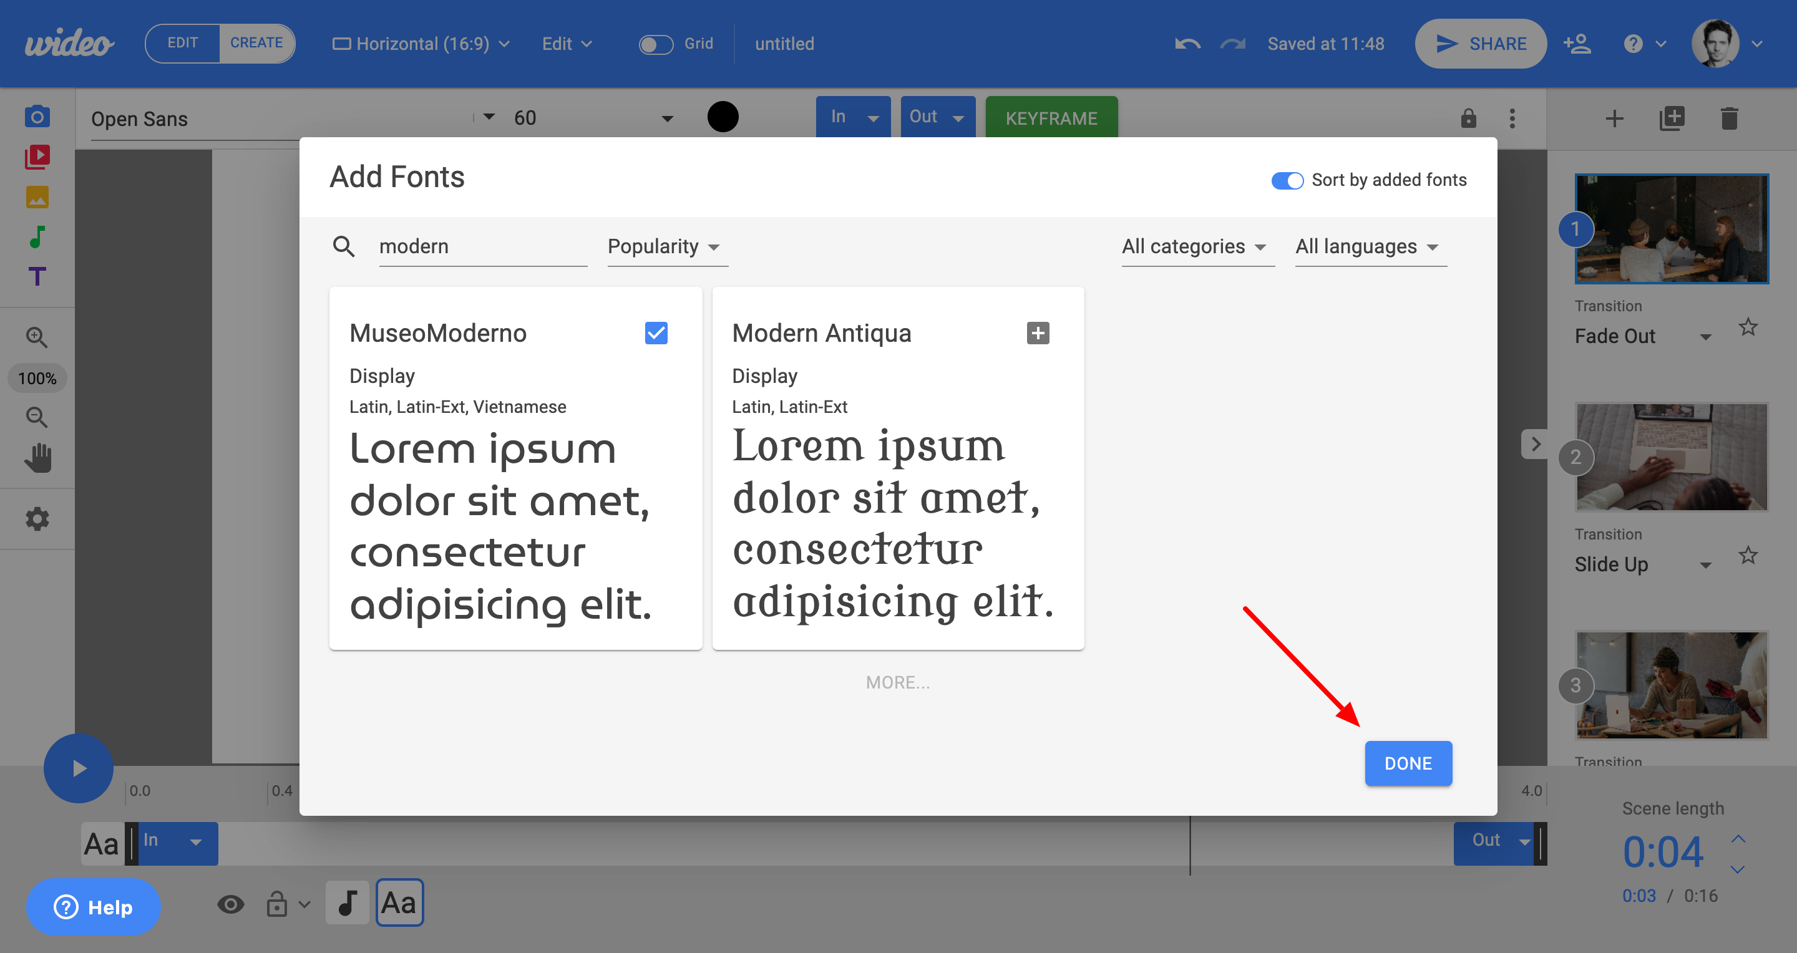
Task: Open the Horizontal (16:9) format dropdown
Action: coord(421,44)
